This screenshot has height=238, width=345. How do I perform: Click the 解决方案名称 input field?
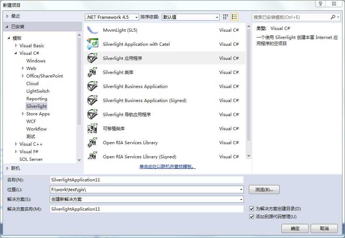click(x=147, y=209)
